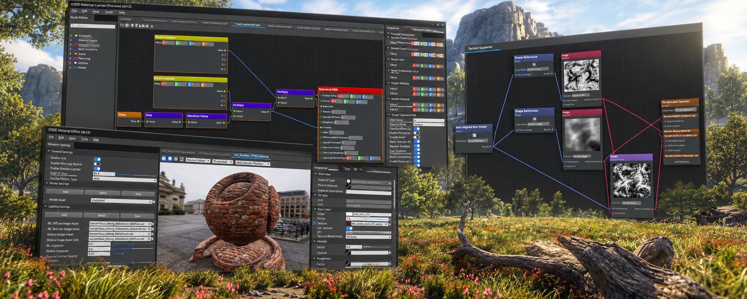The image size is (747, 299).
Task: Toggle Enable Normal Input switch in Material Canvas Inspector
Action: pyautogui.click(x=417, y=133)
